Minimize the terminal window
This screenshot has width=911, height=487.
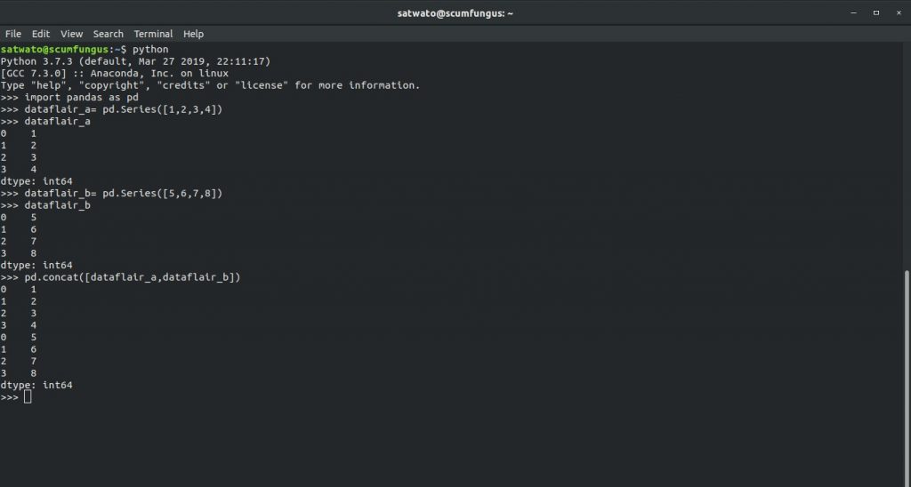(853, 12)
